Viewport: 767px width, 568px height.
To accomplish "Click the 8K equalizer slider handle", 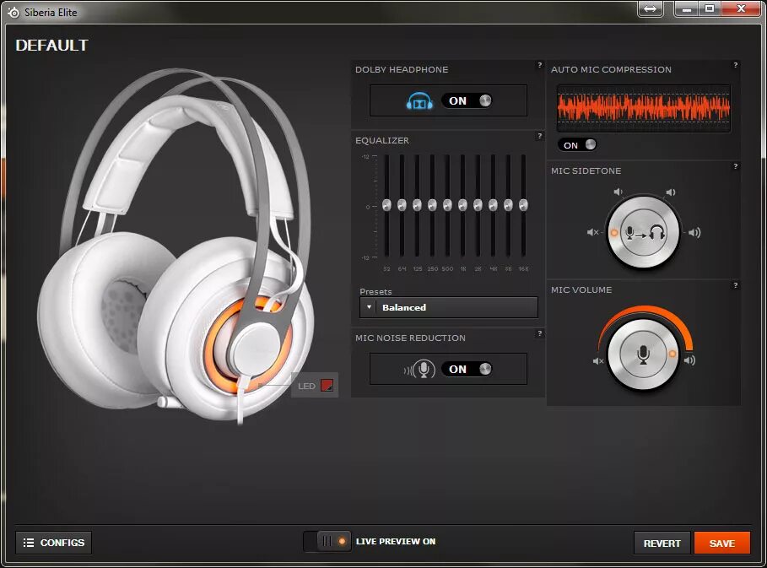I will coord(508,205).
